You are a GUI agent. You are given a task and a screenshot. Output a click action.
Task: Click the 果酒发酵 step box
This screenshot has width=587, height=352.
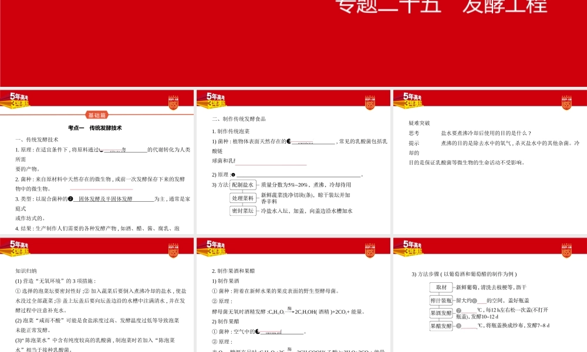(x=441, y=313)
